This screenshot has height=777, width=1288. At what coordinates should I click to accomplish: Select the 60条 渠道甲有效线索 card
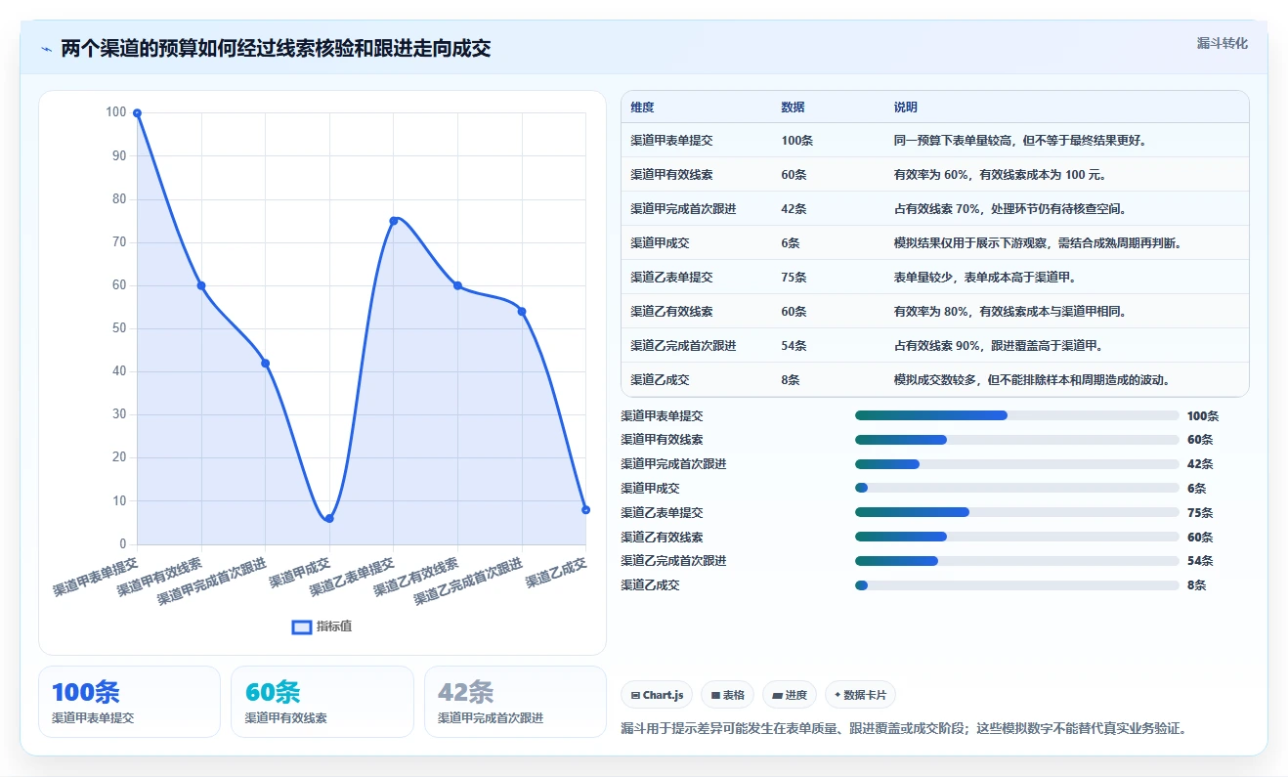pyautogui.click(x=322, y=702)
